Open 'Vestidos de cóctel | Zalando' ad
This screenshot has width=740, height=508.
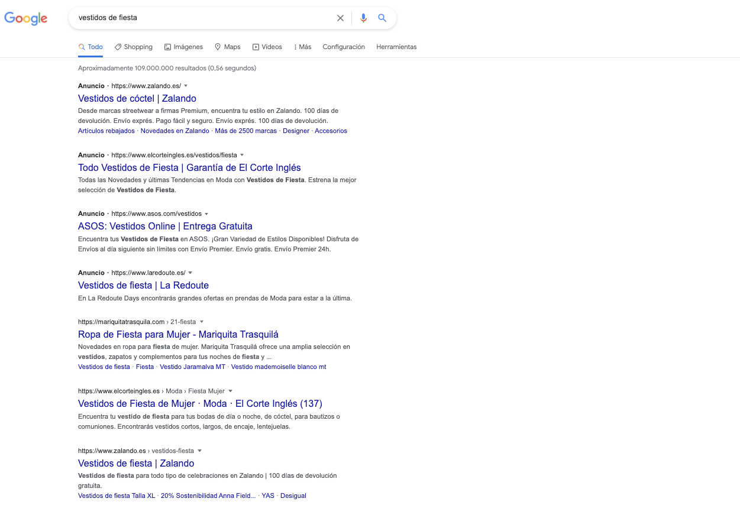(137, 98)
